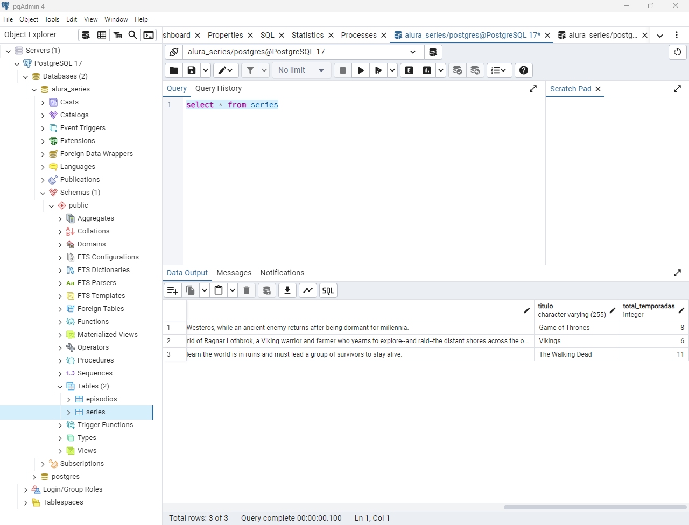
Task: Open the explain options dropdown
Action: (x=441, y=70)
